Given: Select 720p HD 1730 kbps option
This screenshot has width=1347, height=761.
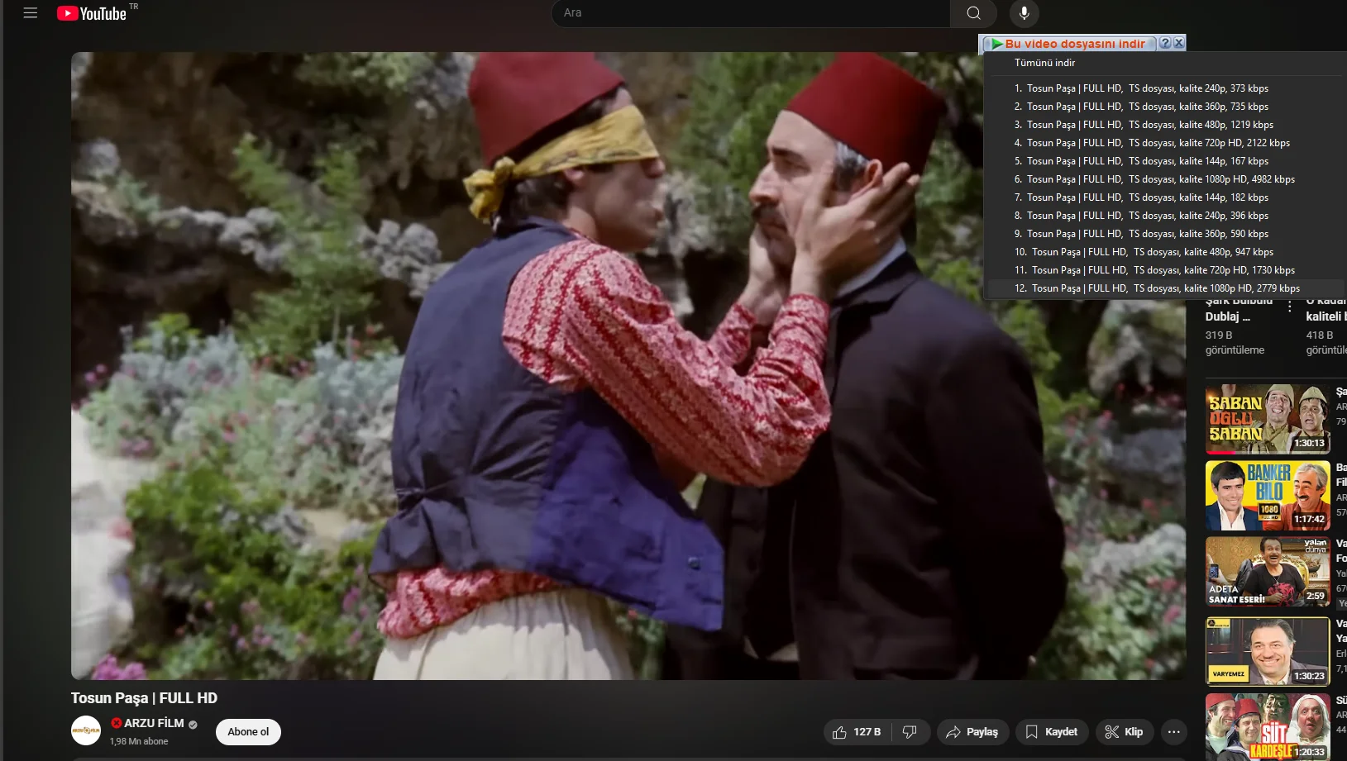Looking at the screenshot, I should tap(1167, 270).
